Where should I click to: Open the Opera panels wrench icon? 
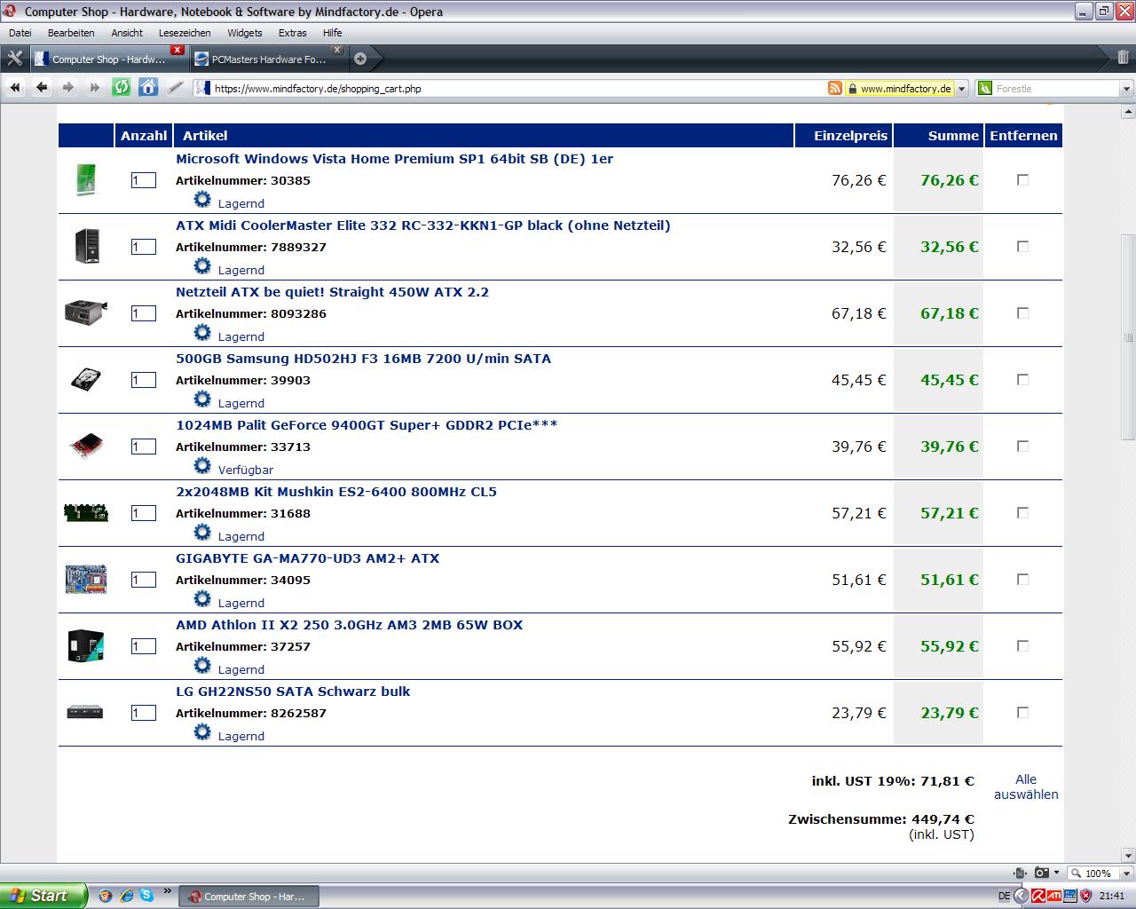[x=14, y=59]
